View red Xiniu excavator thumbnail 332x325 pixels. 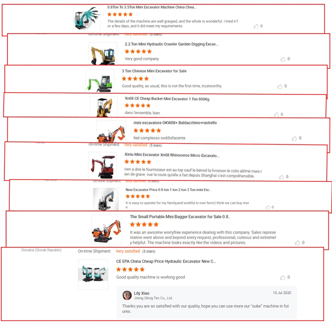coord(103,166)
